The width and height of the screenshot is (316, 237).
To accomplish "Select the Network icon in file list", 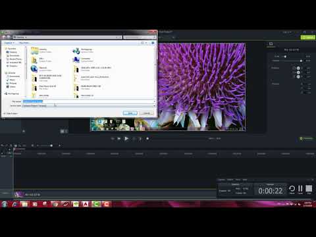I will click(x=34, y=69).
